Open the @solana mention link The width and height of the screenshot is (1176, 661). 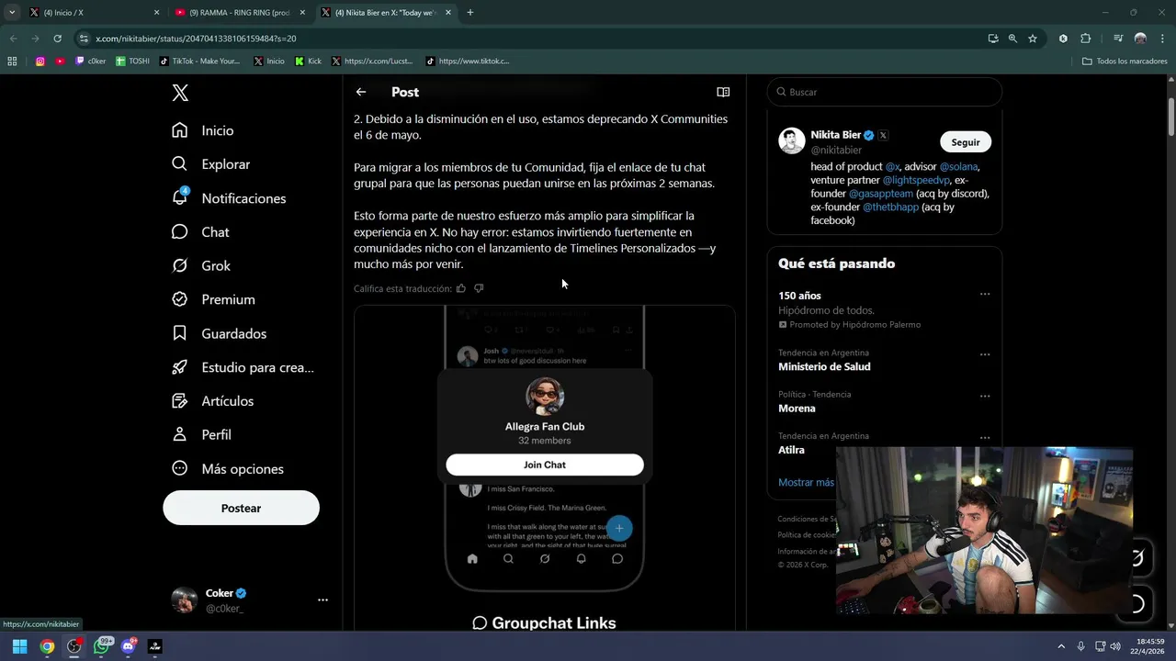(x=958, y=167)
